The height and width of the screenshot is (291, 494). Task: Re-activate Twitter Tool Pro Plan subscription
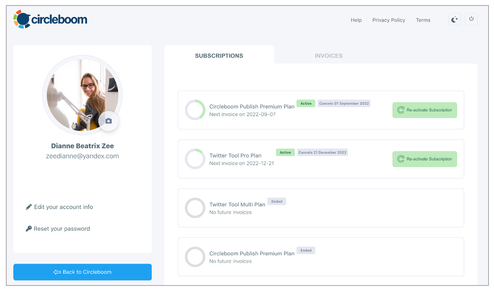coord(425,159)
